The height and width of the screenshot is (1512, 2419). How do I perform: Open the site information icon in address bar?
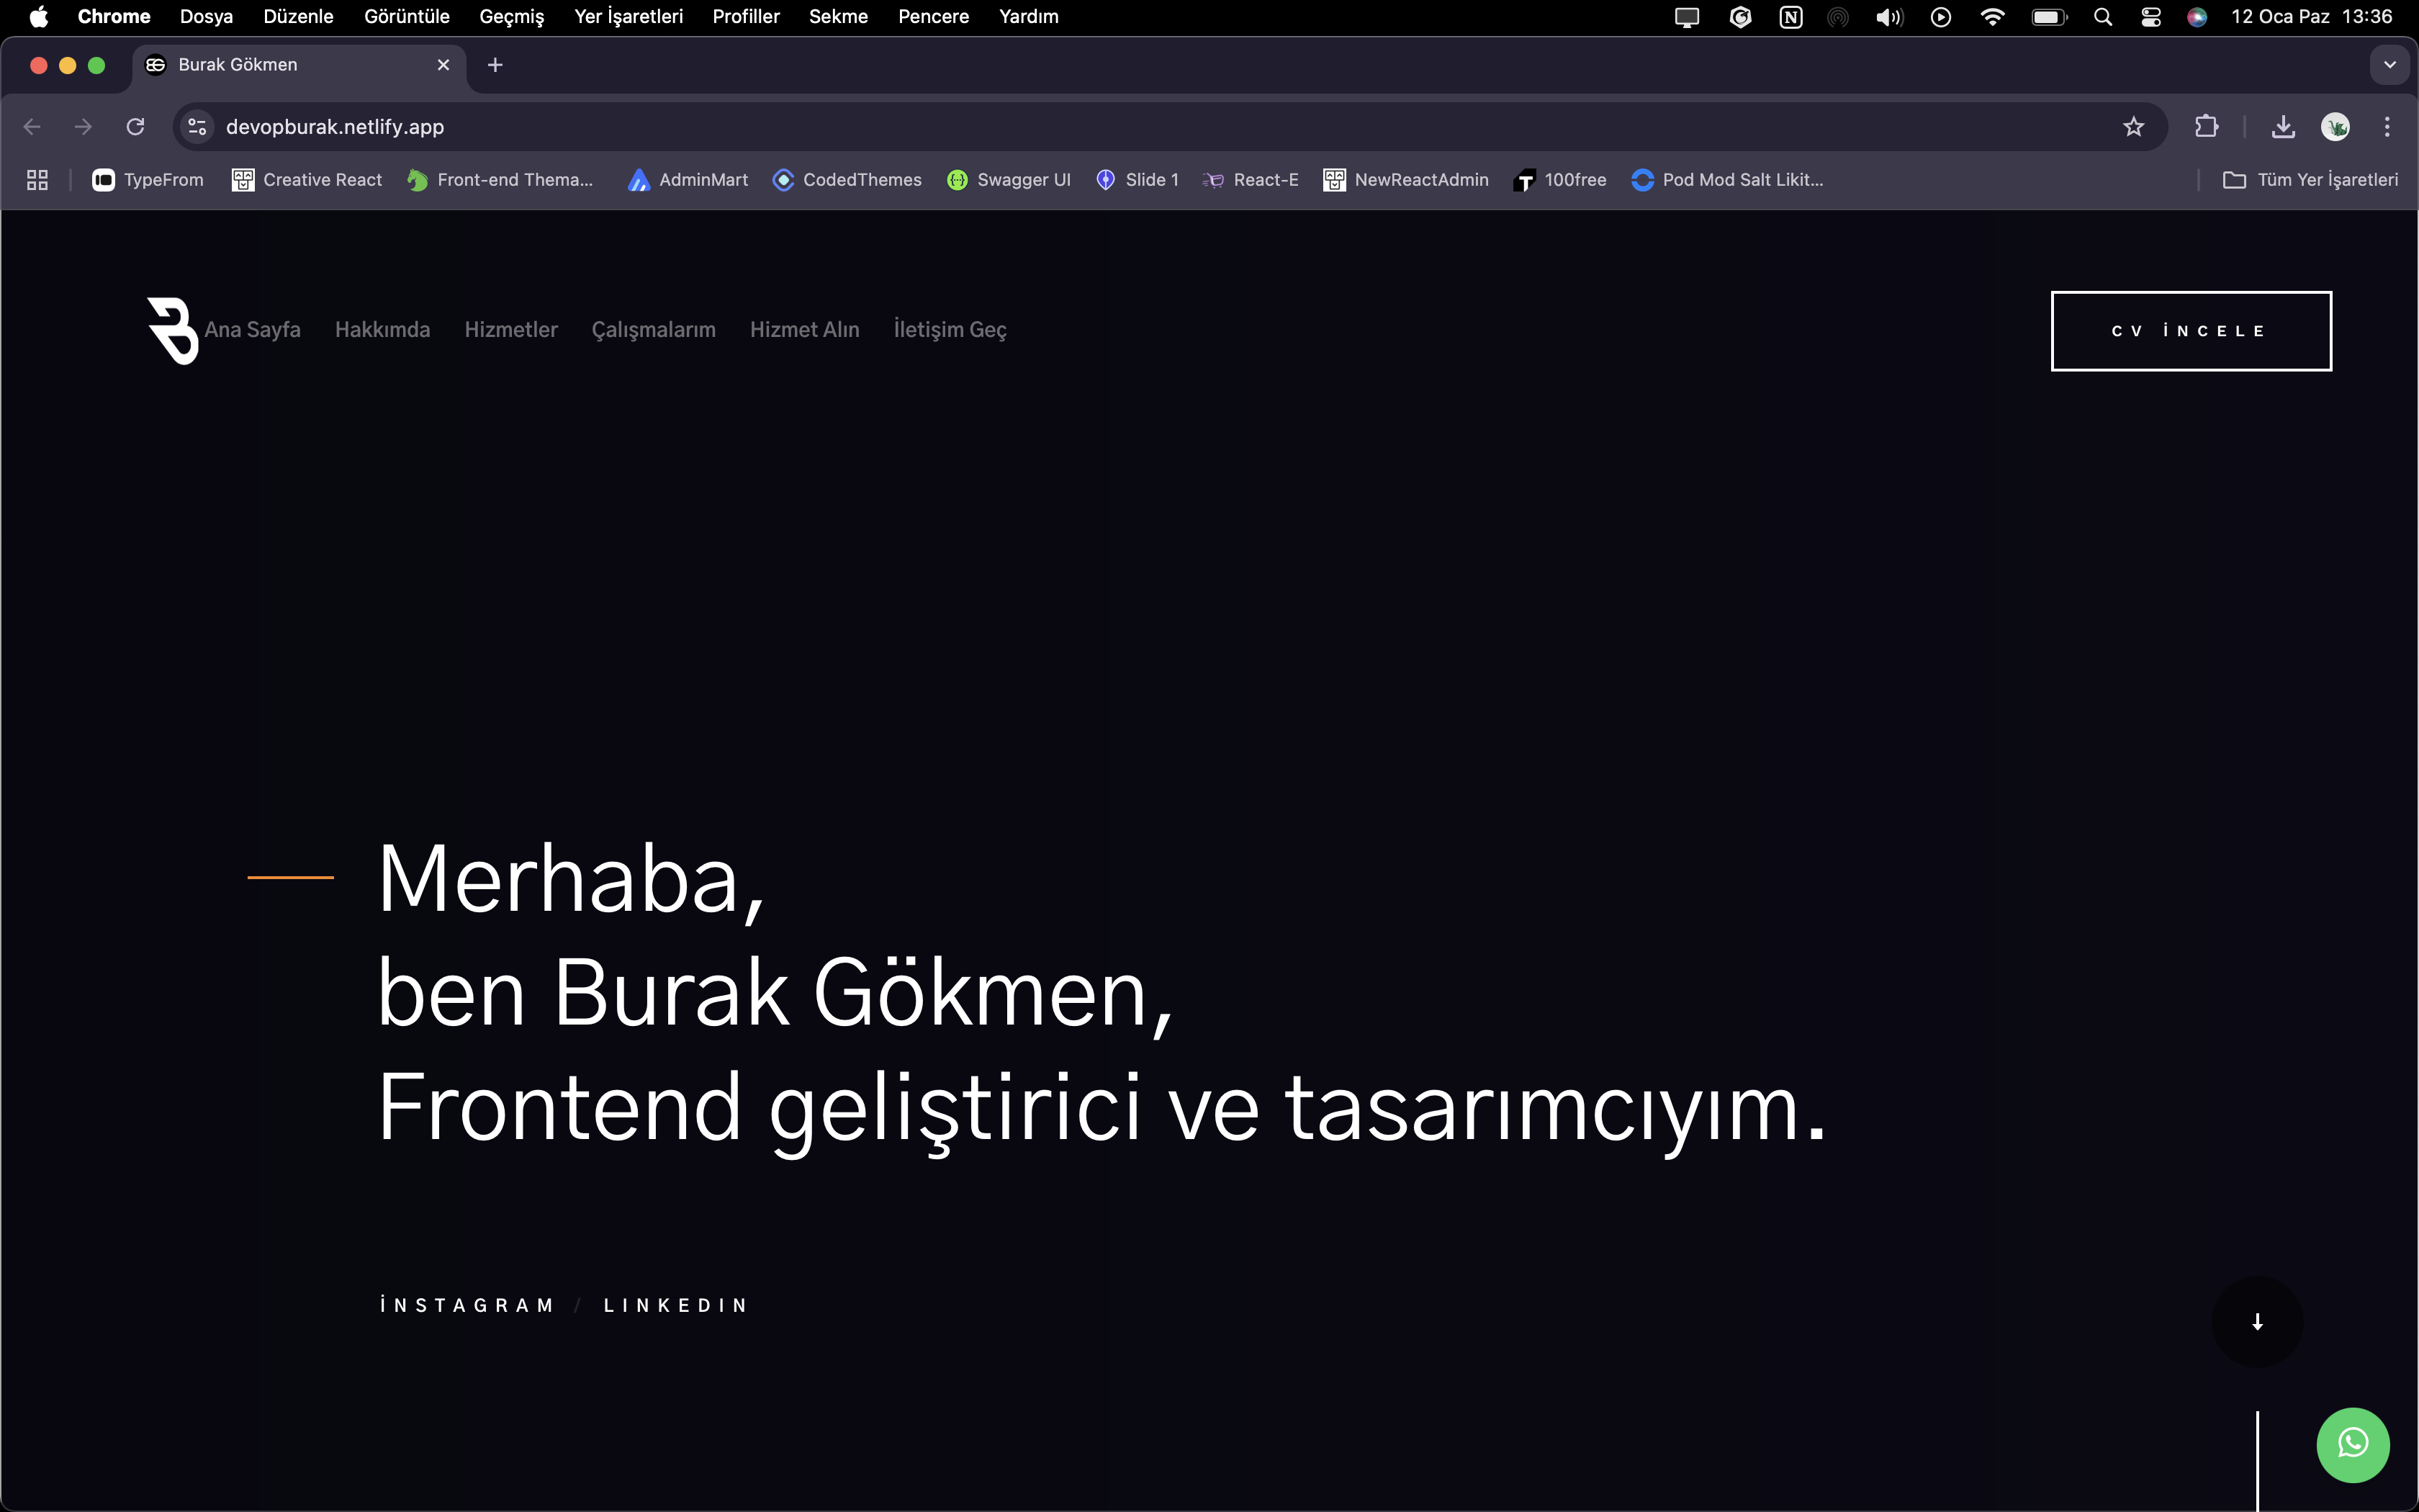click(198, 127)
